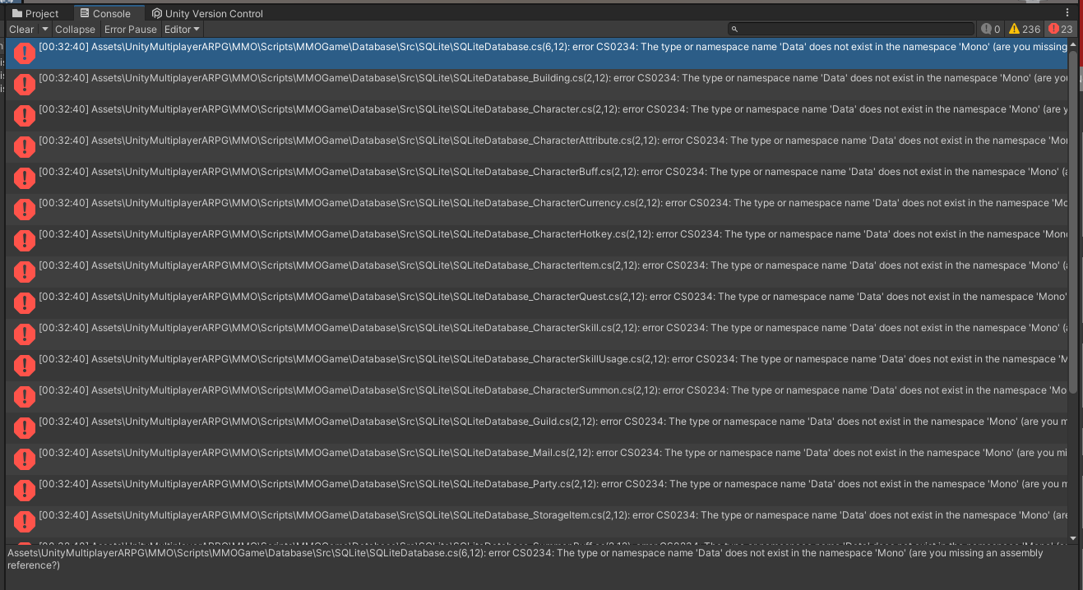The height and width of the screenshot is (590, 1083).
Task: Click the error icon of SQLiteDatabase_StorageItem.cs row
Action: pos(25,522)
